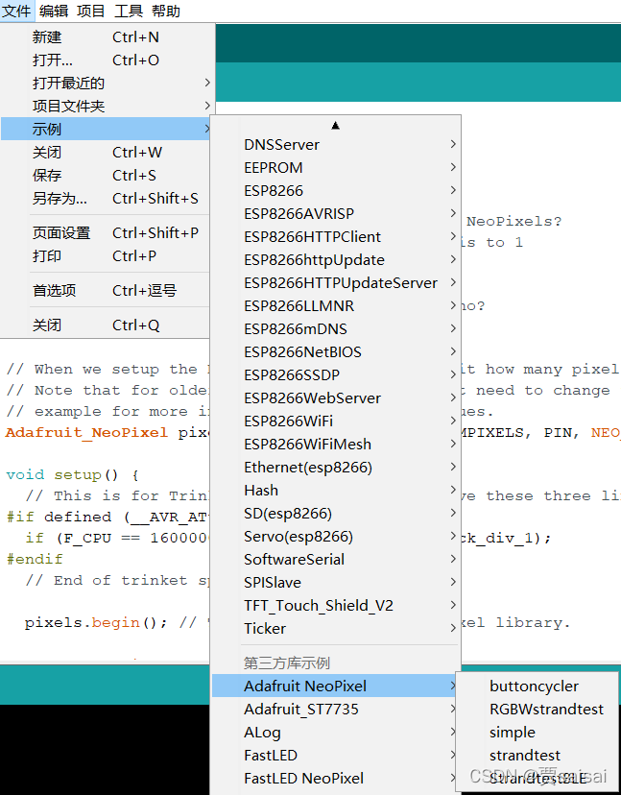Open the 文件 menu in the menu bar

16,11
